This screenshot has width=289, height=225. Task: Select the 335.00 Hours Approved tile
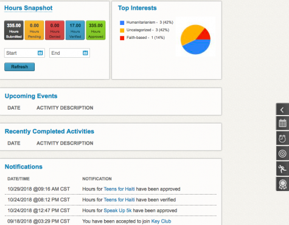pyautogui.click(x=96, y=30)
